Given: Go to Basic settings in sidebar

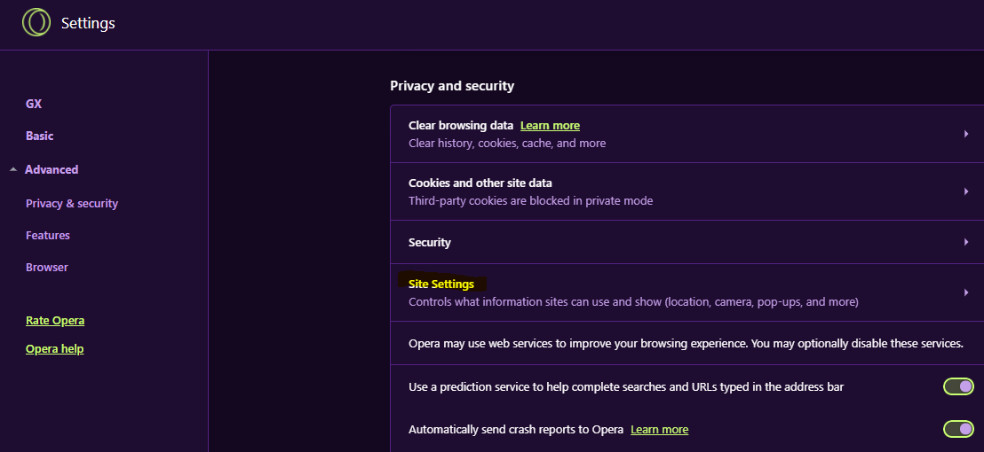Looking at the screenshot, I should pos(39,136).
